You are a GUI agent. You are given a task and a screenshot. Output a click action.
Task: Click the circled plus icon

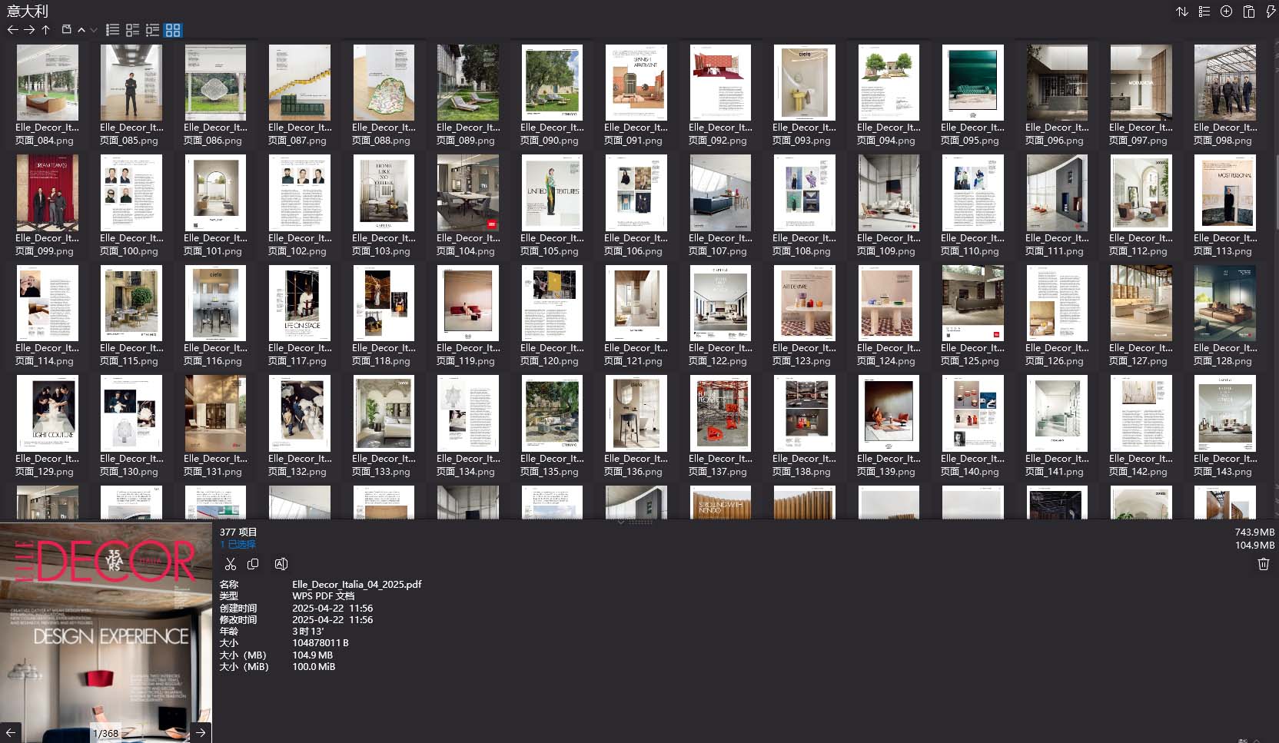coord(1227,12)
